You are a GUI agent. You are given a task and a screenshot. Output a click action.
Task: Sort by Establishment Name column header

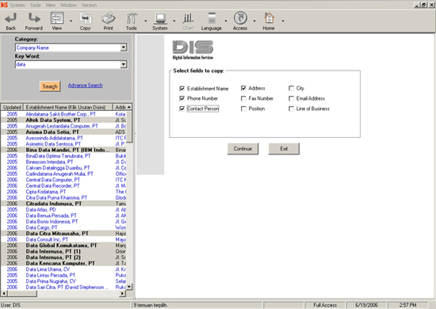68,107
